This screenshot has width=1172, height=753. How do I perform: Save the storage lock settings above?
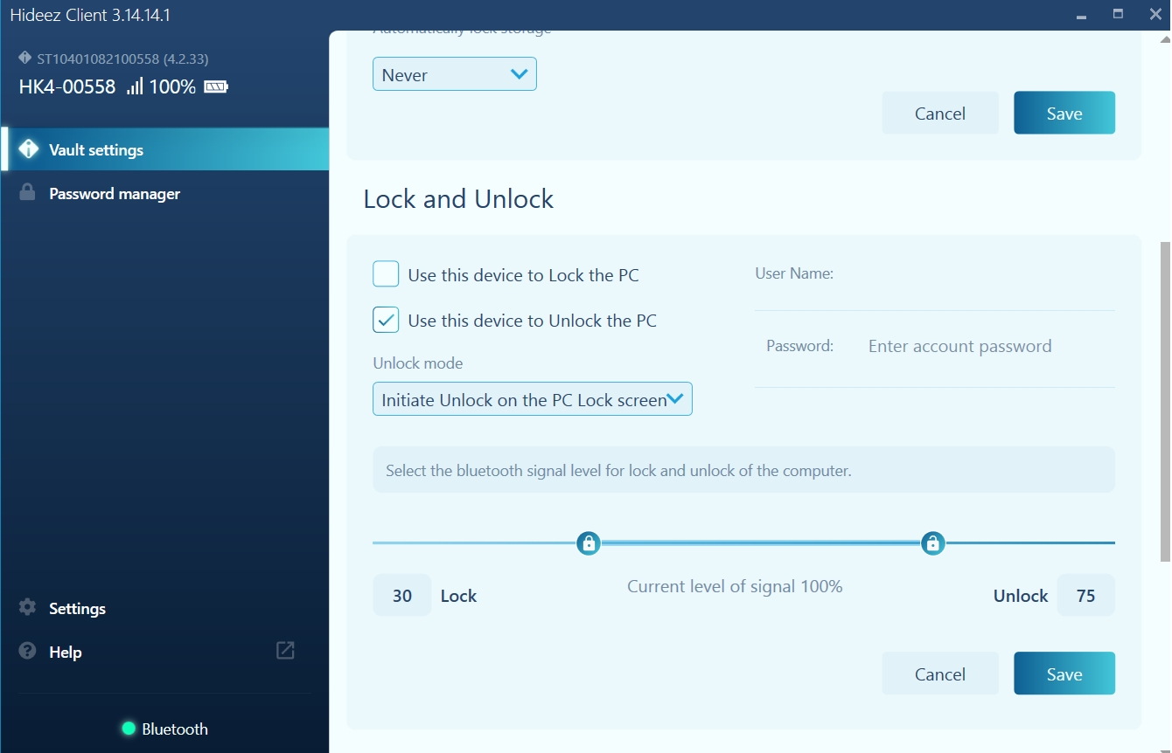(1064, 113)
